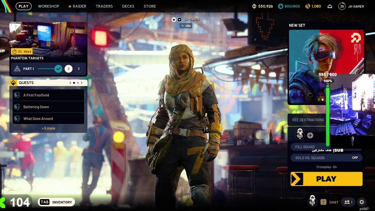Go to the TRADERS tab

tap(104, 6)
